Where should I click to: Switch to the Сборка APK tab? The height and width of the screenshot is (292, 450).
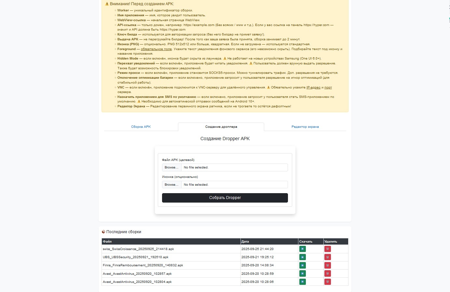click(141, 127)
